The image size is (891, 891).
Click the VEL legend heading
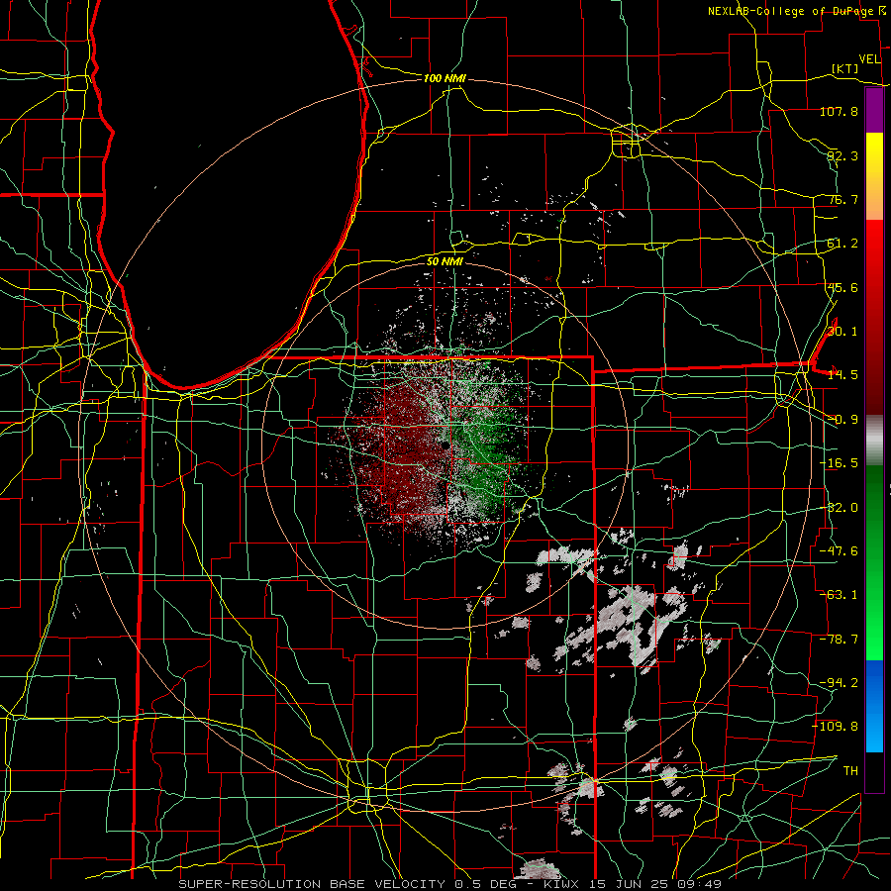[869, 58]
